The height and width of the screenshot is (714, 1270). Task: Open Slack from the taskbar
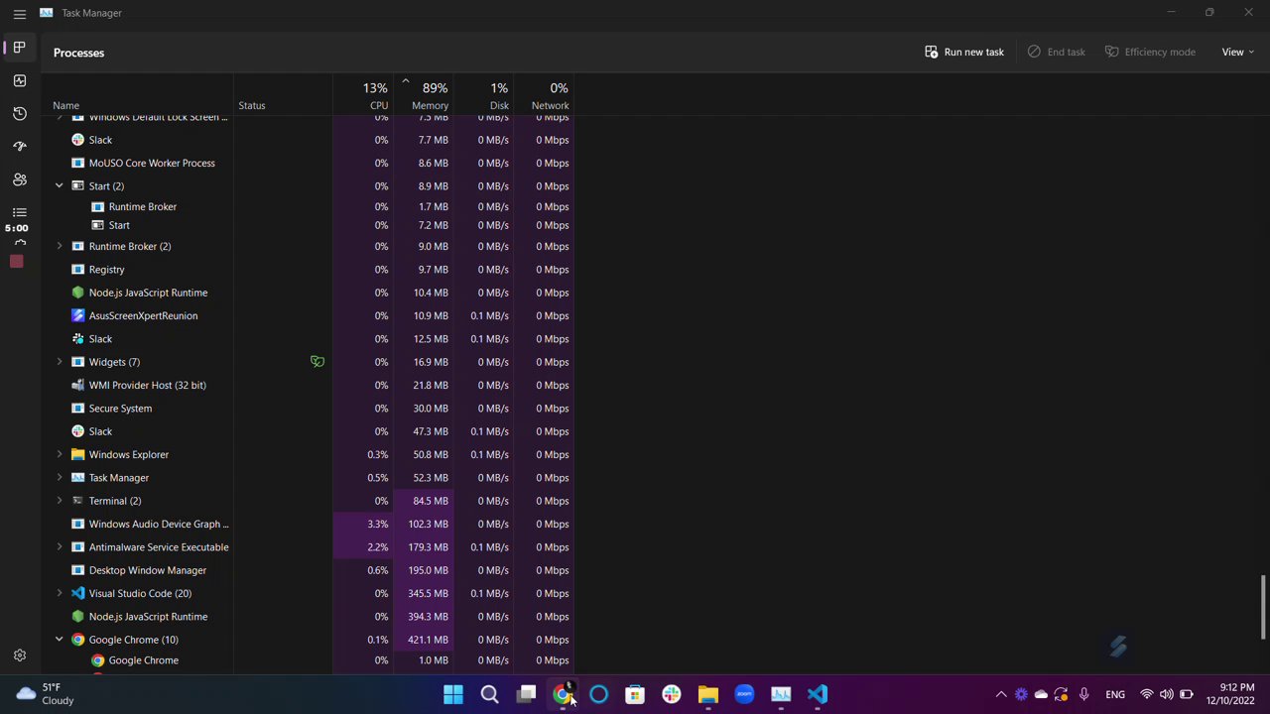[672, 694]
